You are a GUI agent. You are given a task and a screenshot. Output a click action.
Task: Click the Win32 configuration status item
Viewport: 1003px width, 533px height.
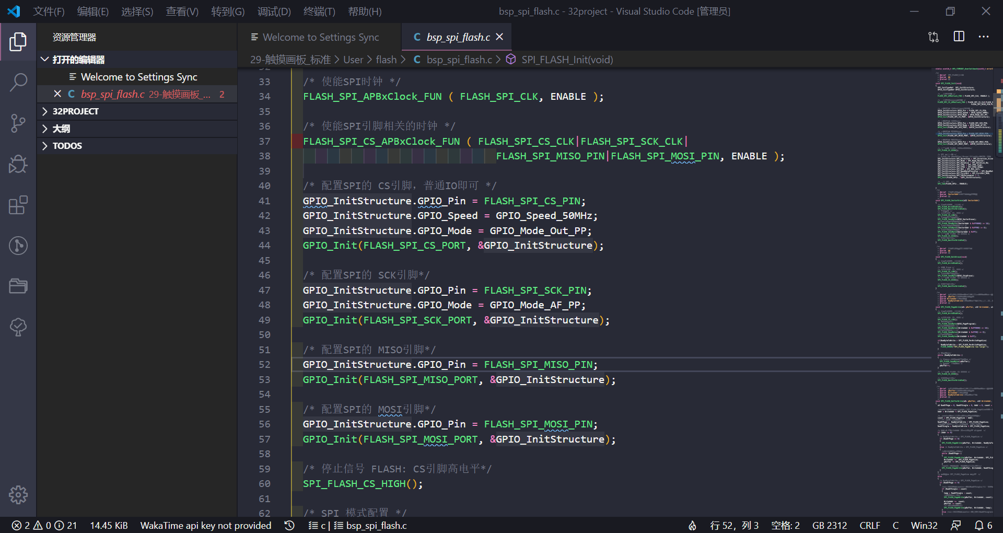coord(924,525)
